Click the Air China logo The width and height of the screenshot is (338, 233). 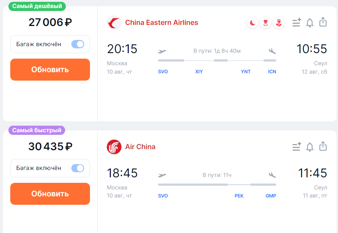[x=114, y=147]
